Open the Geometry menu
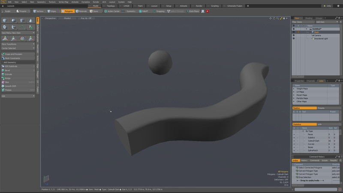Image resolution: width=343 pixels, height=193 pixels. click(41, 2)
